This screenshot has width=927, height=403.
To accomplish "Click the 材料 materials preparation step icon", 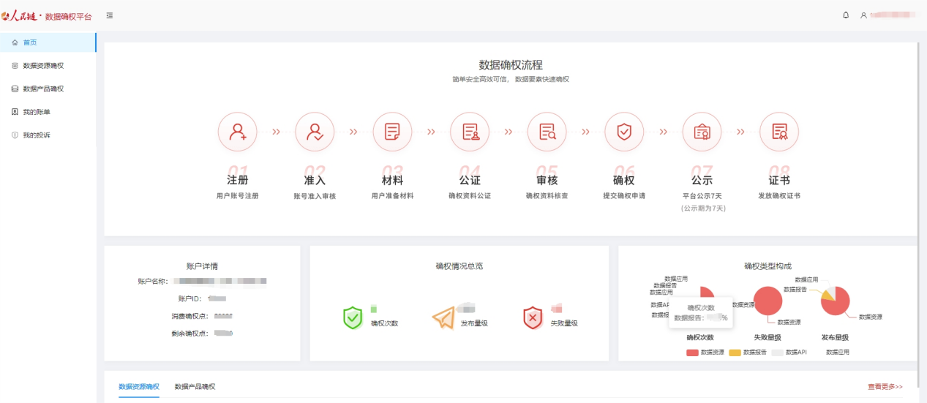I will click(x=392, y=132).
